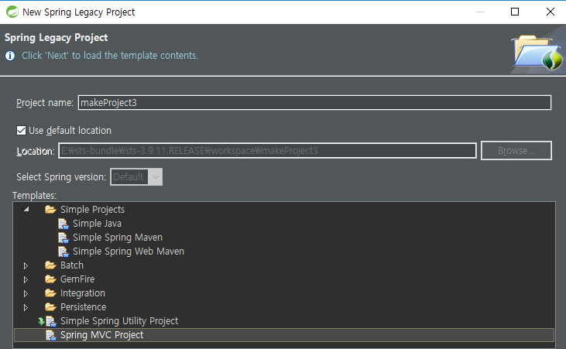The image size is (566, 349).
Task: Click the Persistence folder icon
Action: click(x=50, y=307)
